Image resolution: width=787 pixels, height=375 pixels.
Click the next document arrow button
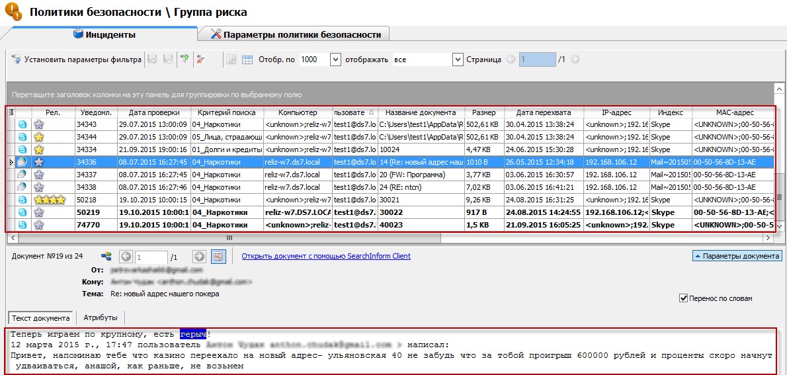[x=200, y=257]
